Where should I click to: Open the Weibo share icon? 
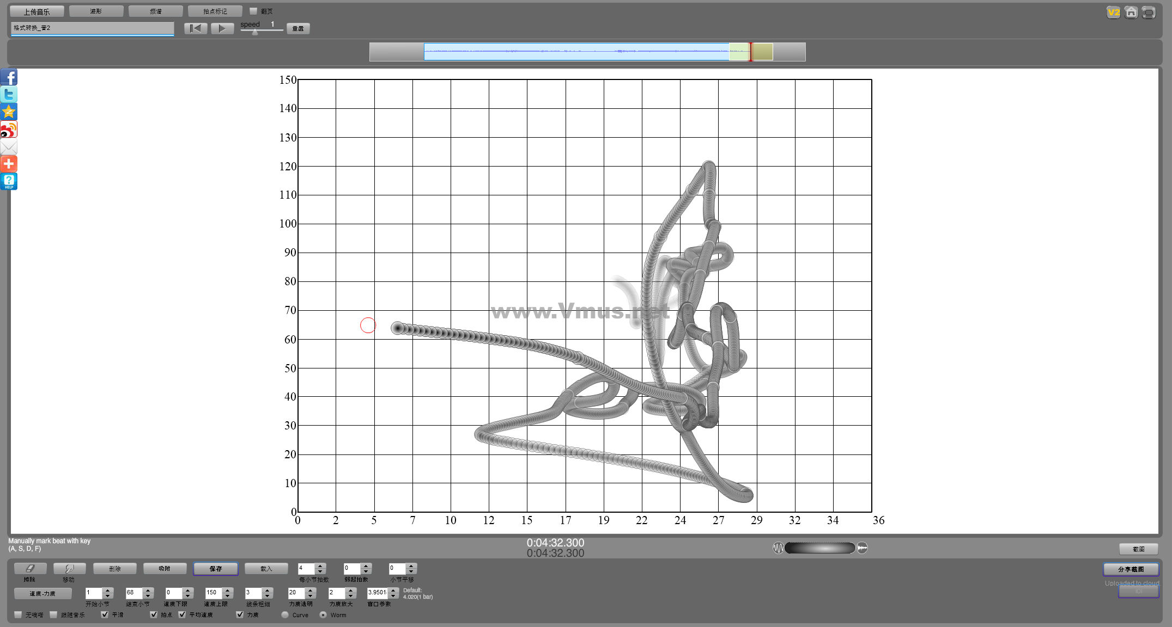[x=9, y=130]
